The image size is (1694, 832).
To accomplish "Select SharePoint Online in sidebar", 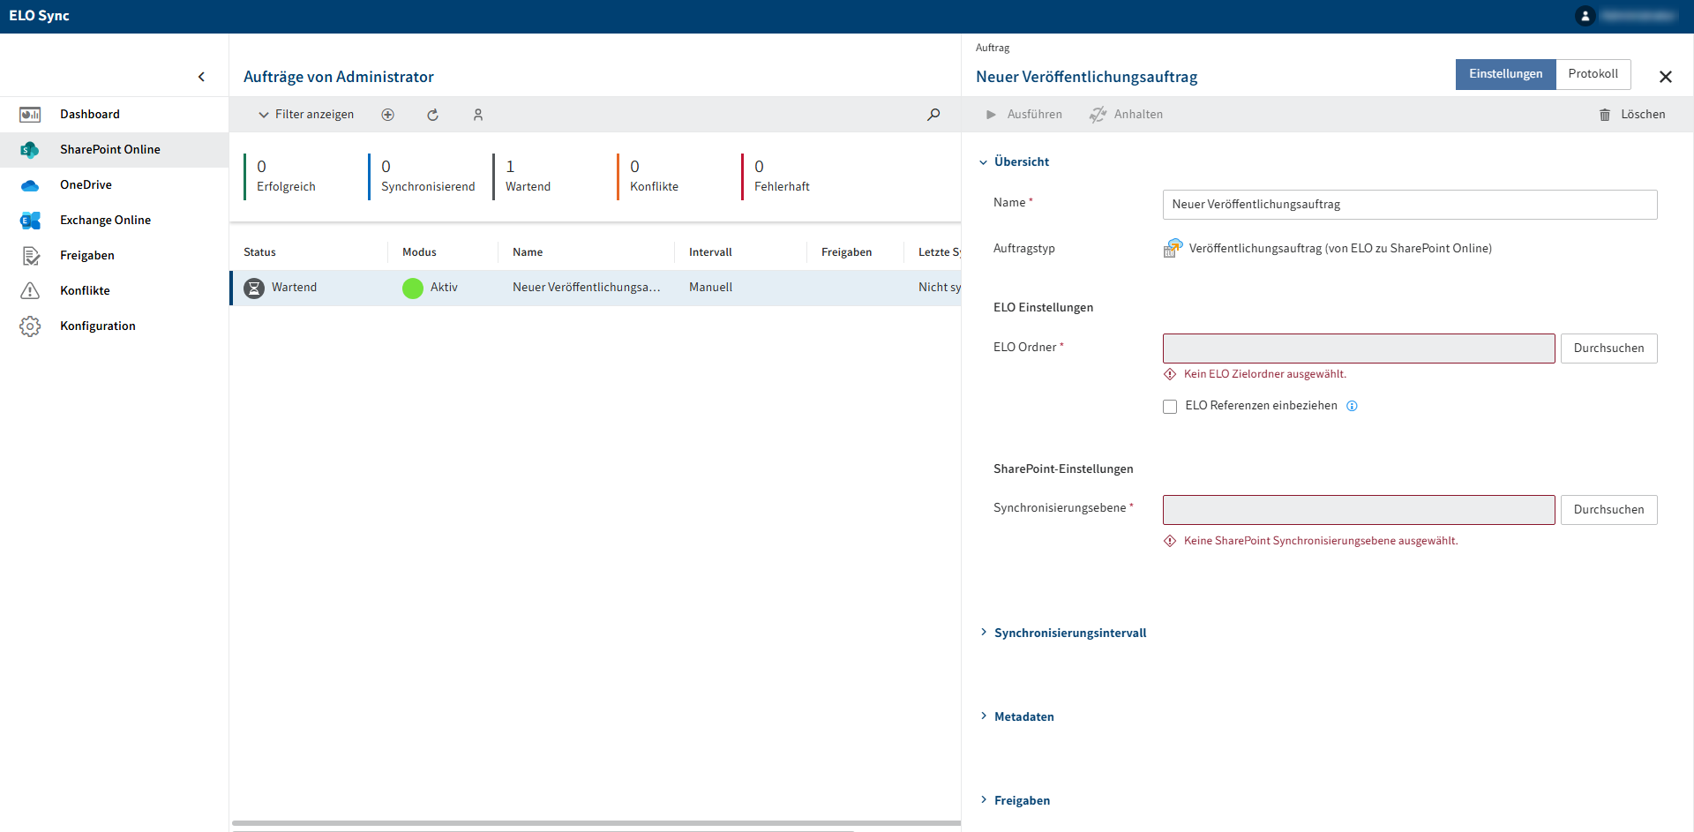I will point(115,150).
